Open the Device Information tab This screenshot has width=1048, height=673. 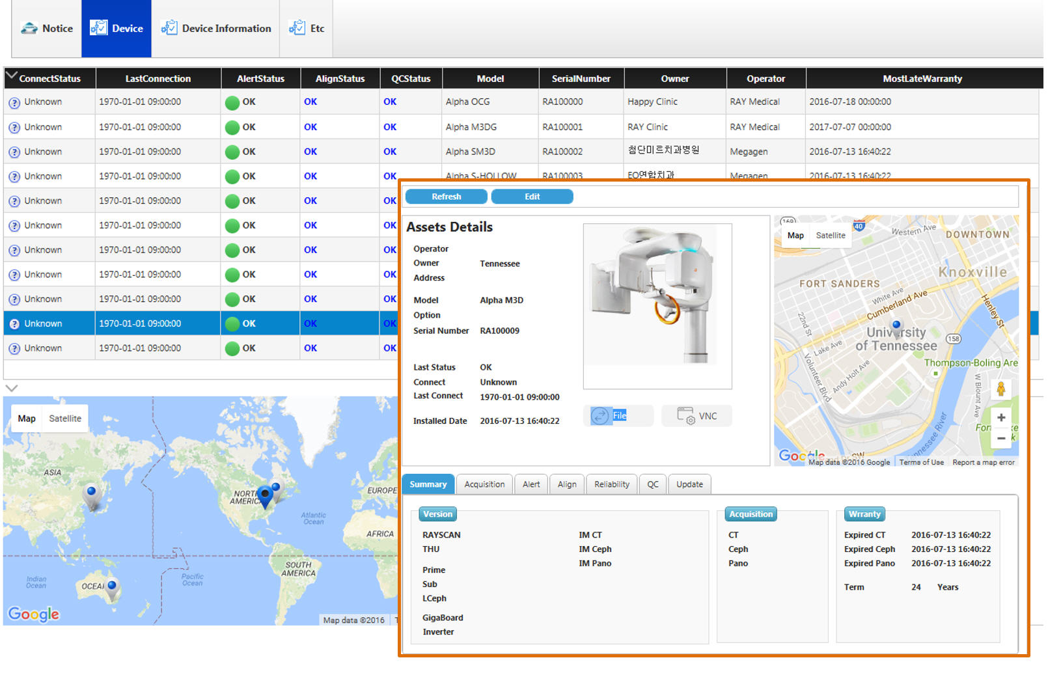click(x=215, y=29)
